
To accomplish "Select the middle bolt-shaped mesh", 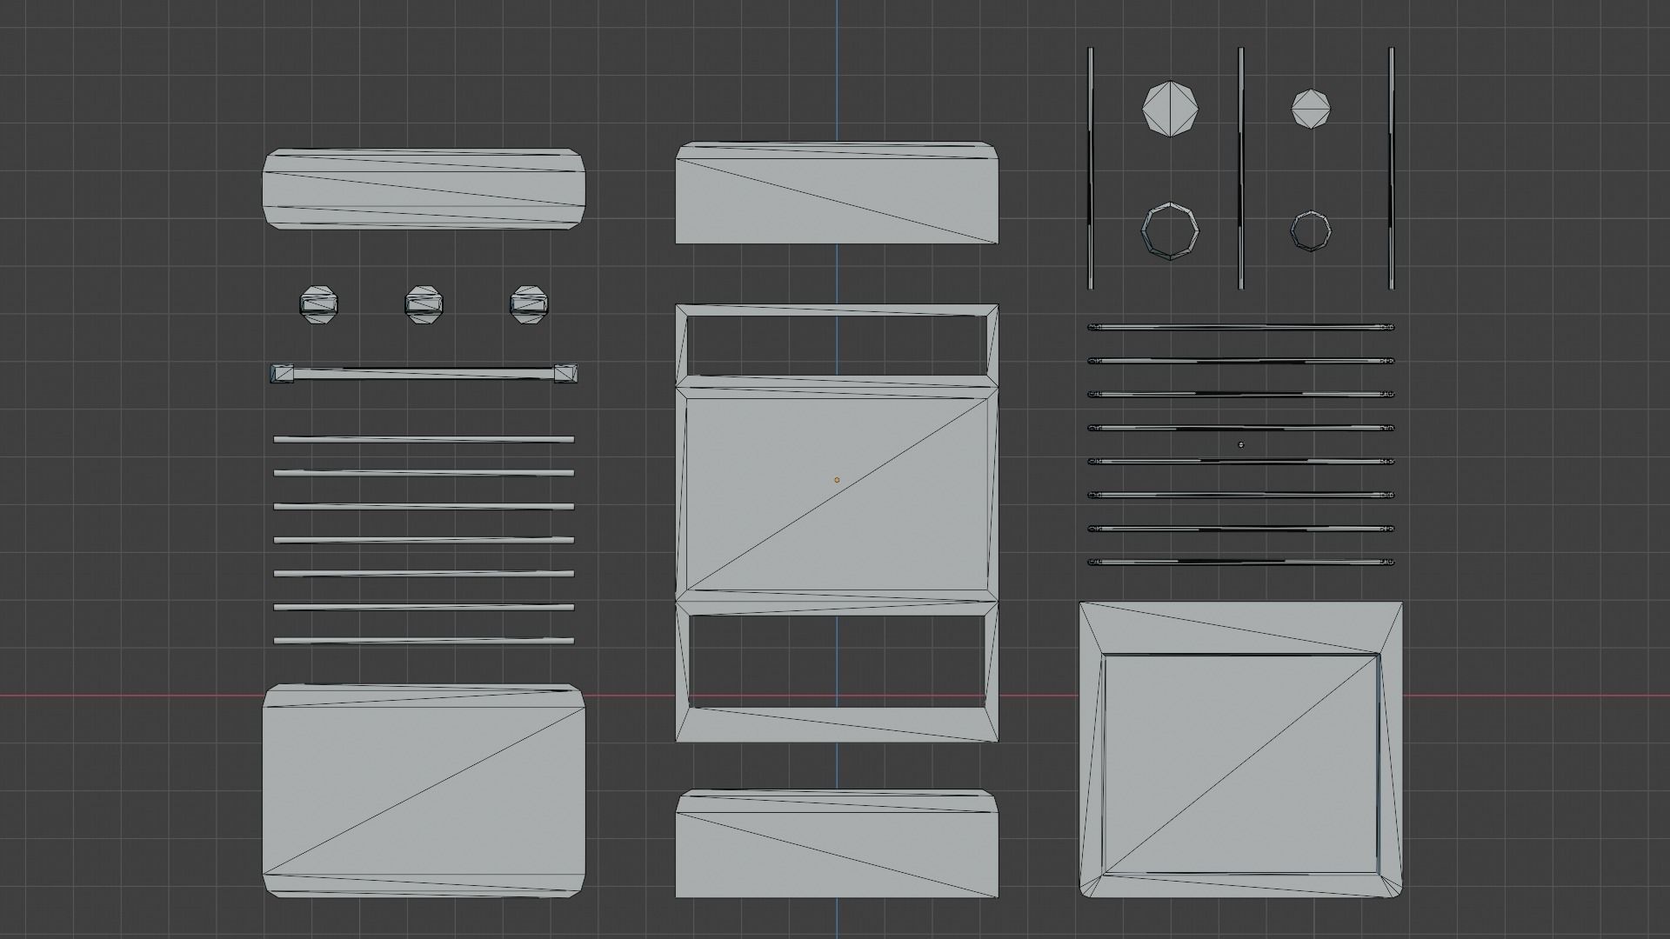I will coord(424,304).
